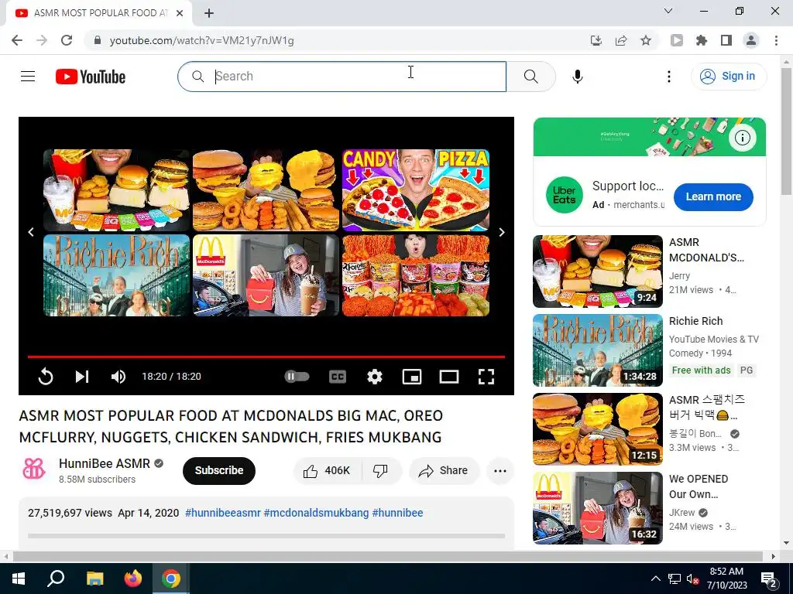Open Chrome profile avatar icon
Image resolution: width=793 pixels, height=594 pixels.
[x=751, y=40]
